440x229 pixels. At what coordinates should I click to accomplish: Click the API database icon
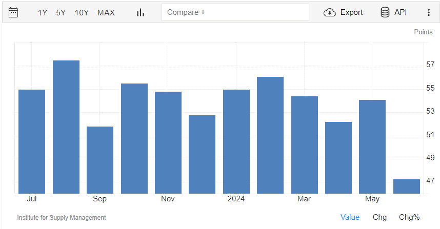point(385,12)
